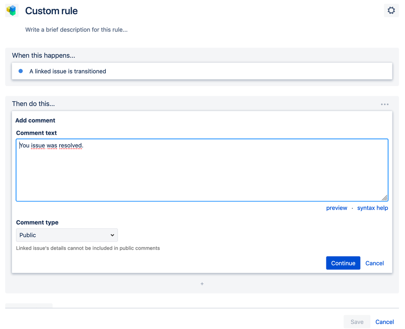This screenshot has height=329, width=405.
Task: Cancel the custom rule at the bottom
Action: tap(384, 322)
